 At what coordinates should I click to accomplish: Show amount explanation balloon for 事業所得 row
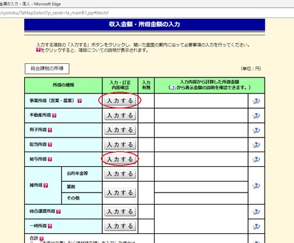pos(256,101)
